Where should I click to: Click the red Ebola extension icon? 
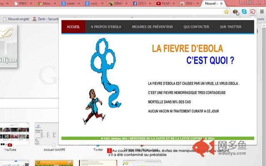[x=252, y=12]
